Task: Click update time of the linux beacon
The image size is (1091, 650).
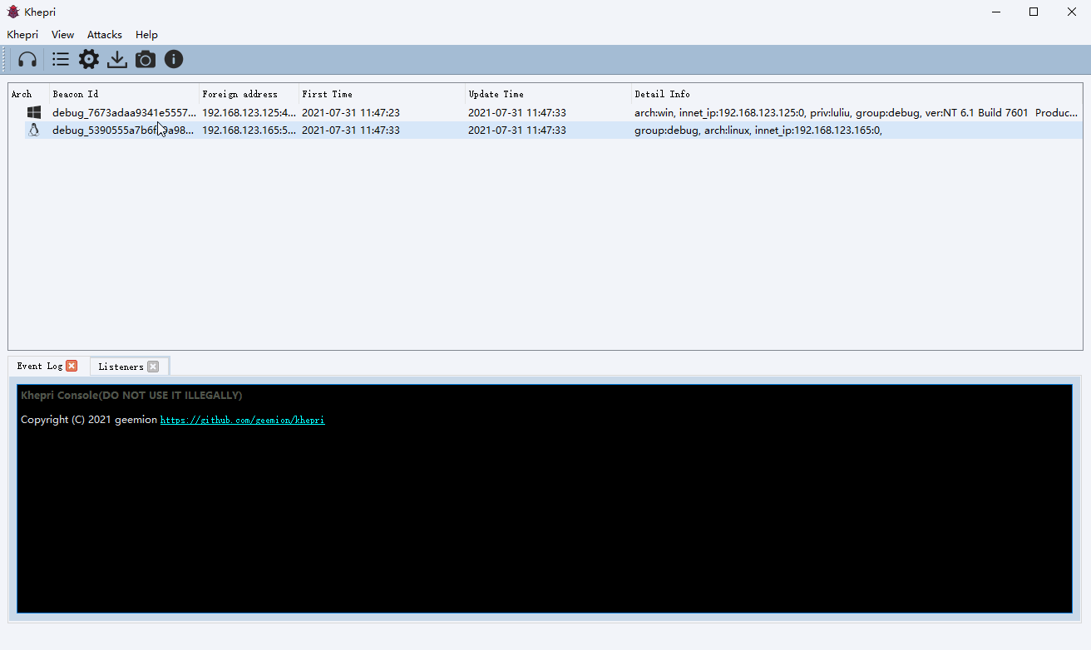Action: click(517, 130)
